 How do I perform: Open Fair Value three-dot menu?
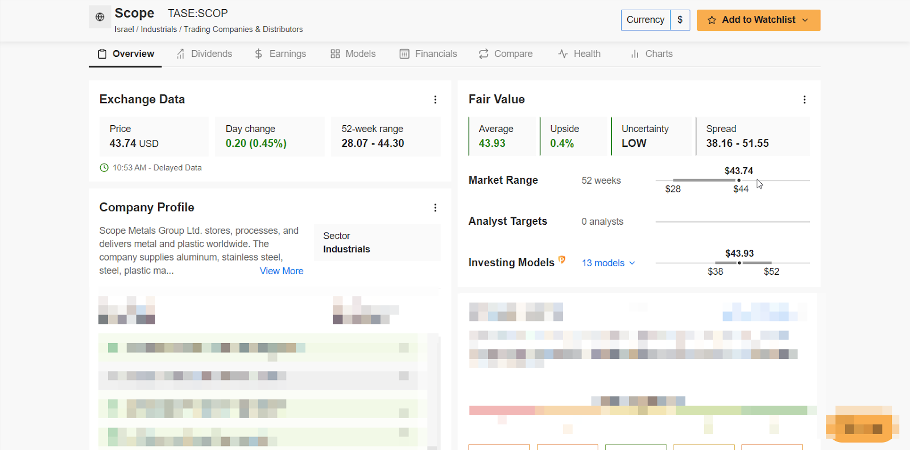pyautogui.click(x=805, y=100)
